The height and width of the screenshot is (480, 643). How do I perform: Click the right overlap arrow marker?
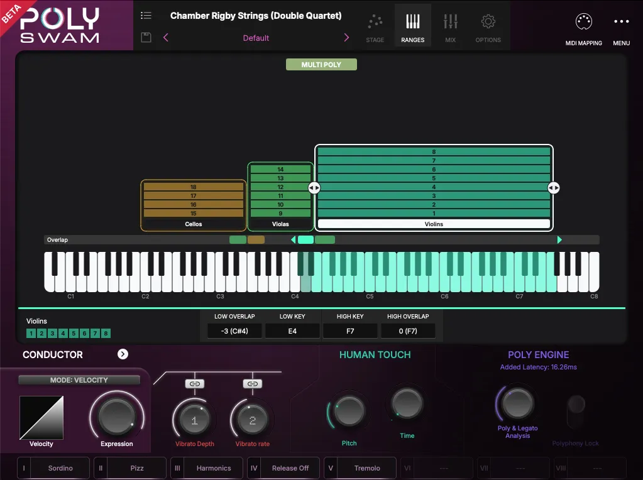559,240
